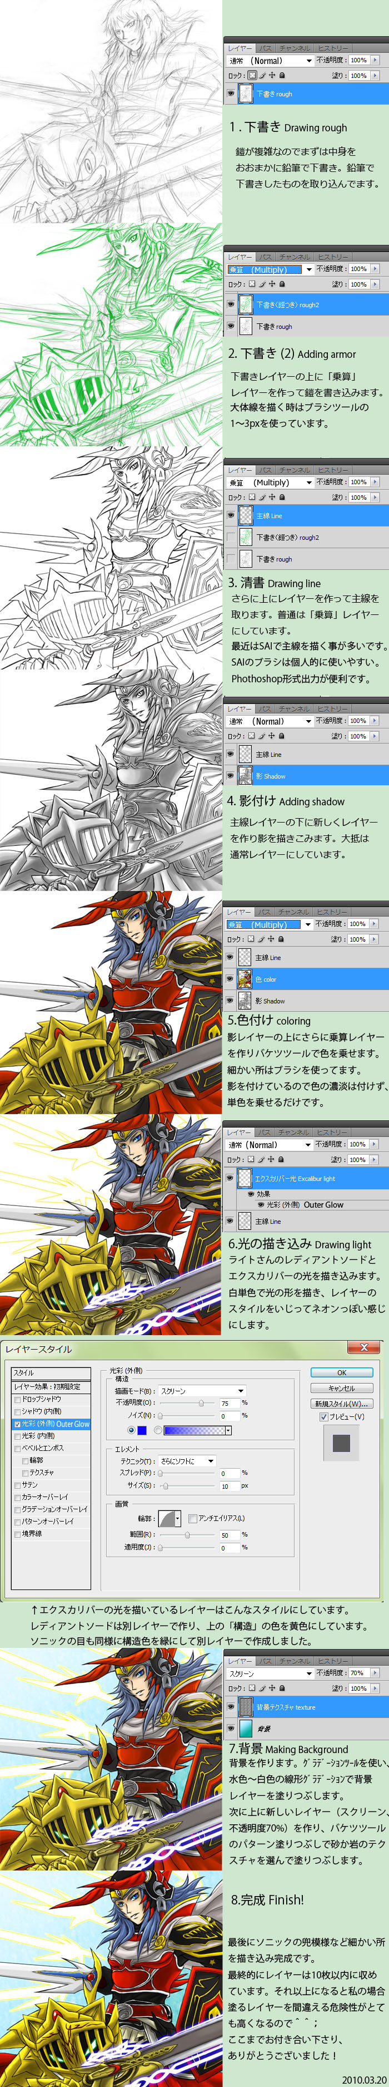
Task: Click the blue glow color swatch
Action: pyautogui.click(x=142, y=1430)
